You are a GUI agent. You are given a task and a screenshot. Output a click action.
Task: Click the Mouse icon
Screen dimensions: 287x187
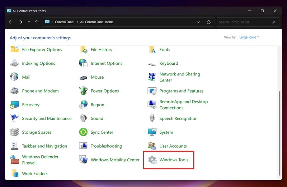[x=83, y=78]
